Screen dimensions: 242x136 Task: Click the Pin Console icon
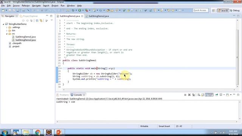pyautogui.click(x=217, y=95)
